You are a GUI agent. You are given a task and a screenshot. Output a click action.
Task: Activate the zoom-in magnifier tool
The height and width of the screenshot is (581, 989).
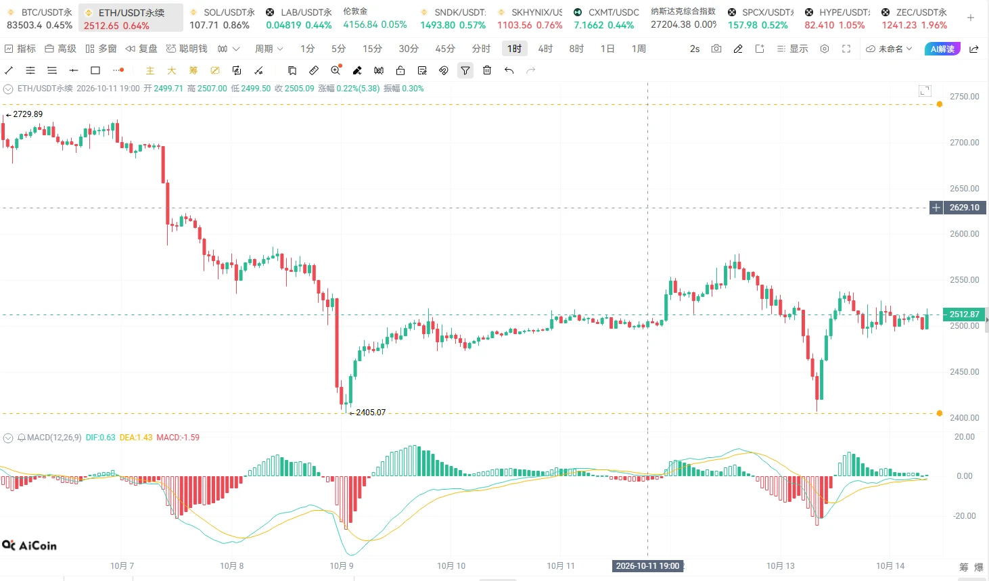point(336,70)
